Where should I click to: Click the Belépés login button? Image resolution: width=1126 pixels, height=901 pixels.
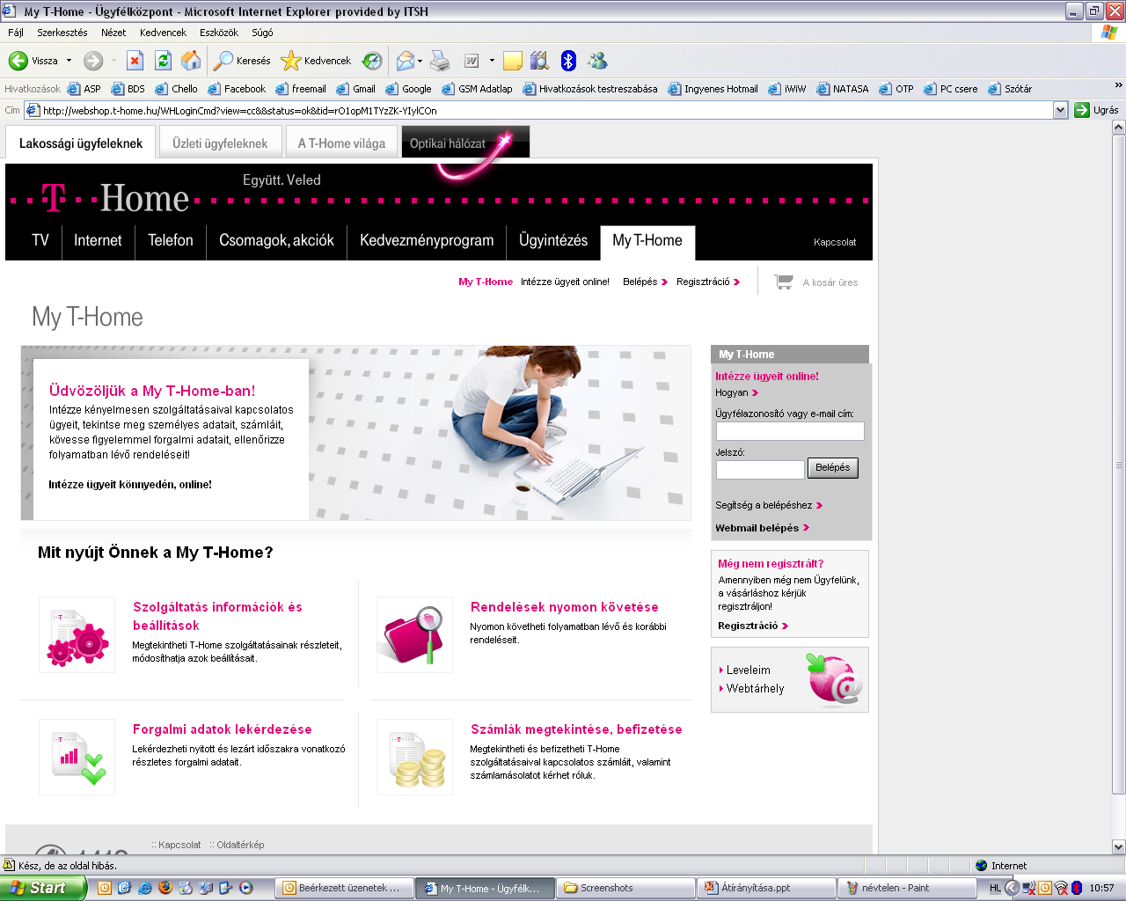click(832, 468)
